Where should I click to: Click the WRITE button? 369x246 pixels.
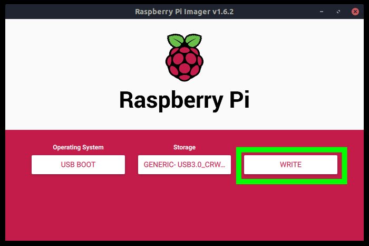pos(290,165)
